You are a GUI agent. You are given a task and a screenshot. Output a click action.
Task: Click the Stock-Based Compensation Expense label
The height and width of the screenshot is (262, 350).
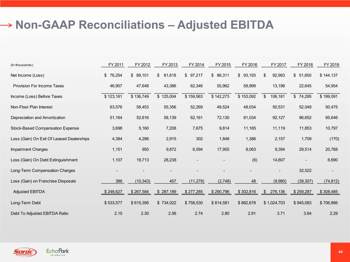click(x=45, y=128)
